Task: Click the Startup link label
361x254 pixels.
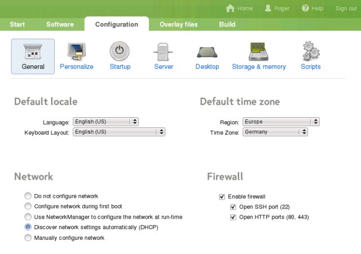Action: [x=120, y=66]
